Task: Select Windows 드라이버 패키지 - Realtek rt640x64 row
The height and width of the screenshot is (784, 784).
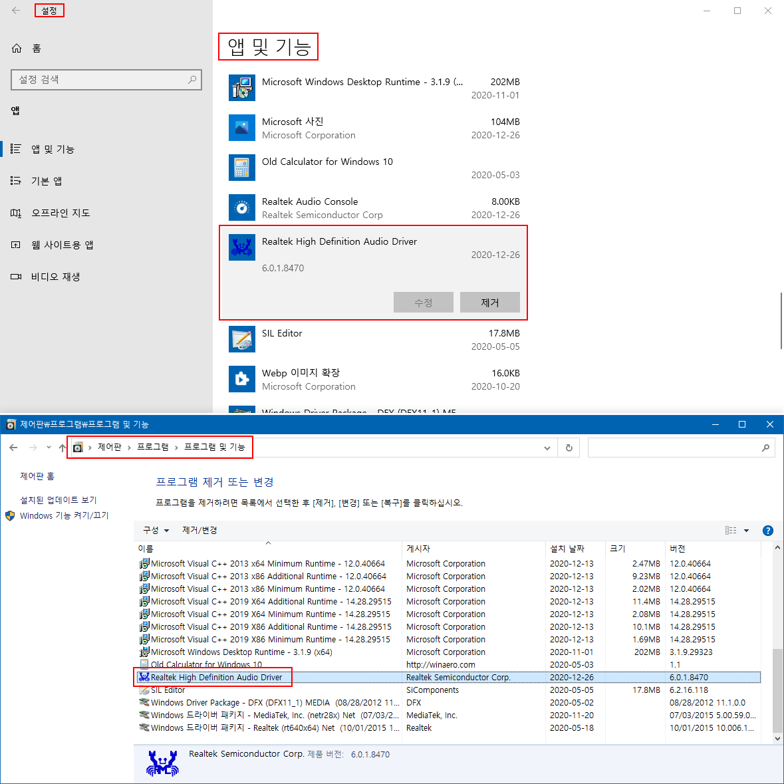Action: click(448, 728)
